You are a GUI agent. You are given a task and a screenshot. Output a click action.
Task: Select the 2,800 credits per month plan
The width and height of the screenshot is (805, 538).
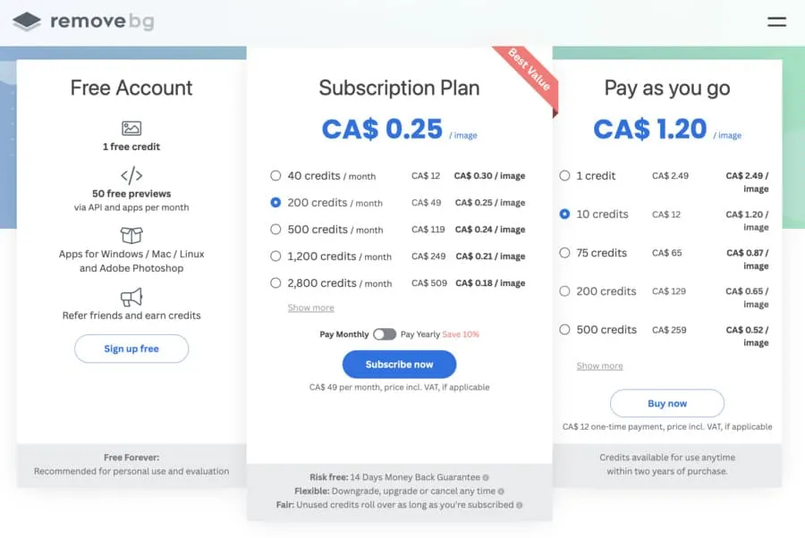[x=275, y=283]
